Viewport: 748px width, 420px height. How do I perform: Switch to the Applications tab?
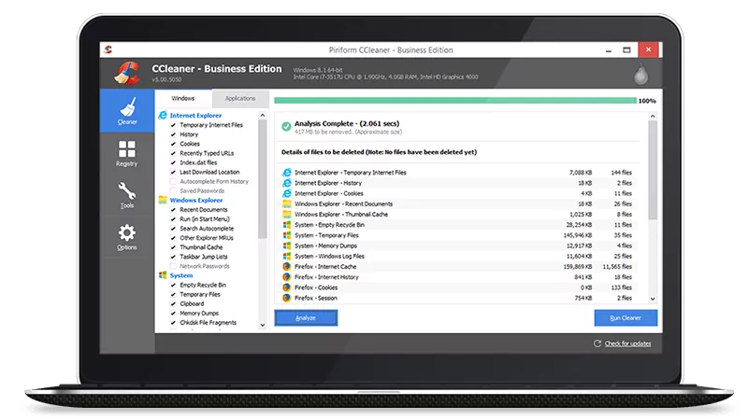pyautogui.click(x=240, y=99)
